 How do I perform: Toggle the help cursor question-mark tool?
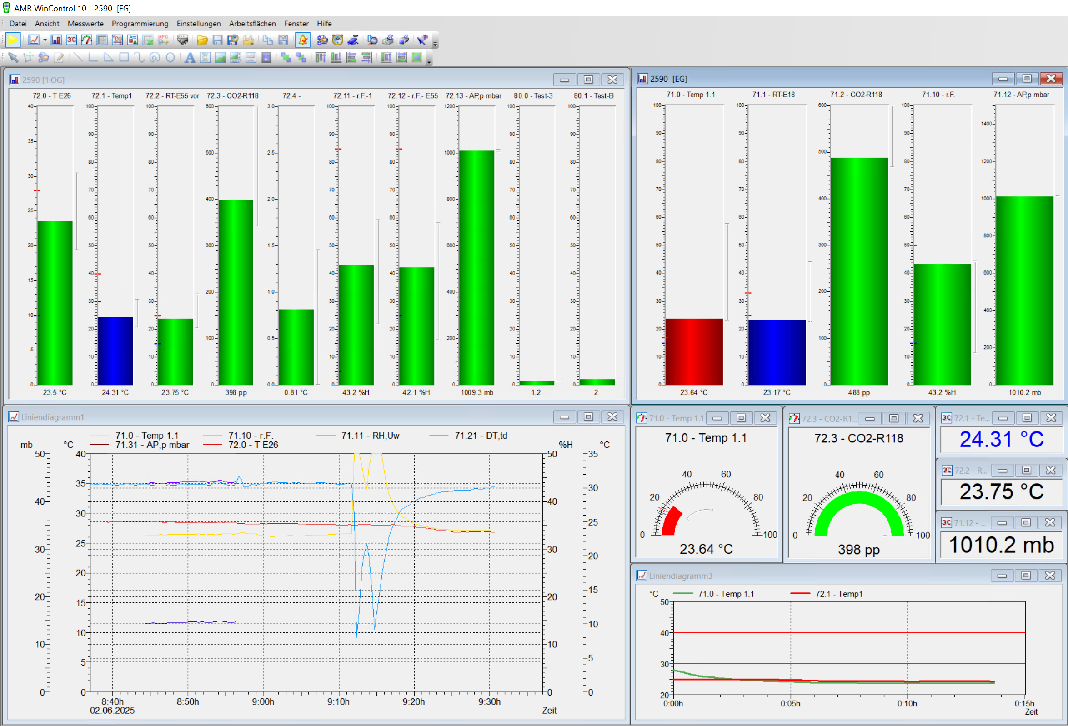click(x=422, y=40)
